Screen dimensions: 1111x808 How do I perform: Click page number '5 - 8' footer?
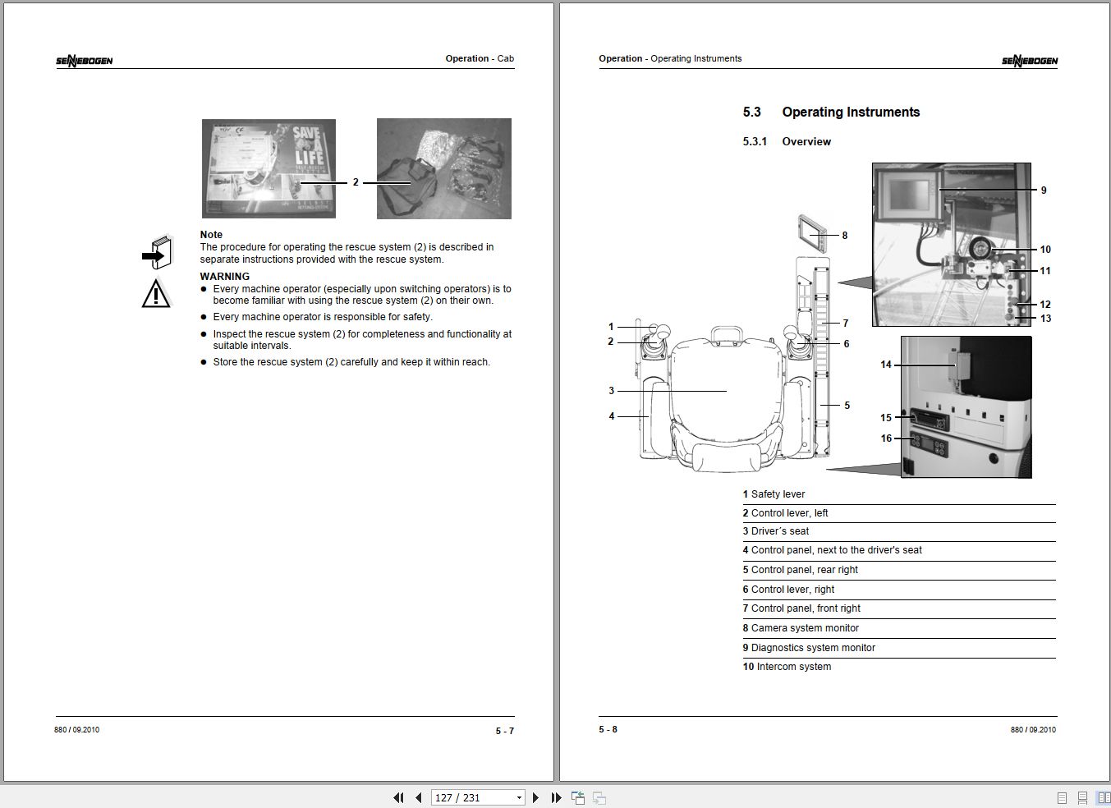coord(608,729)
